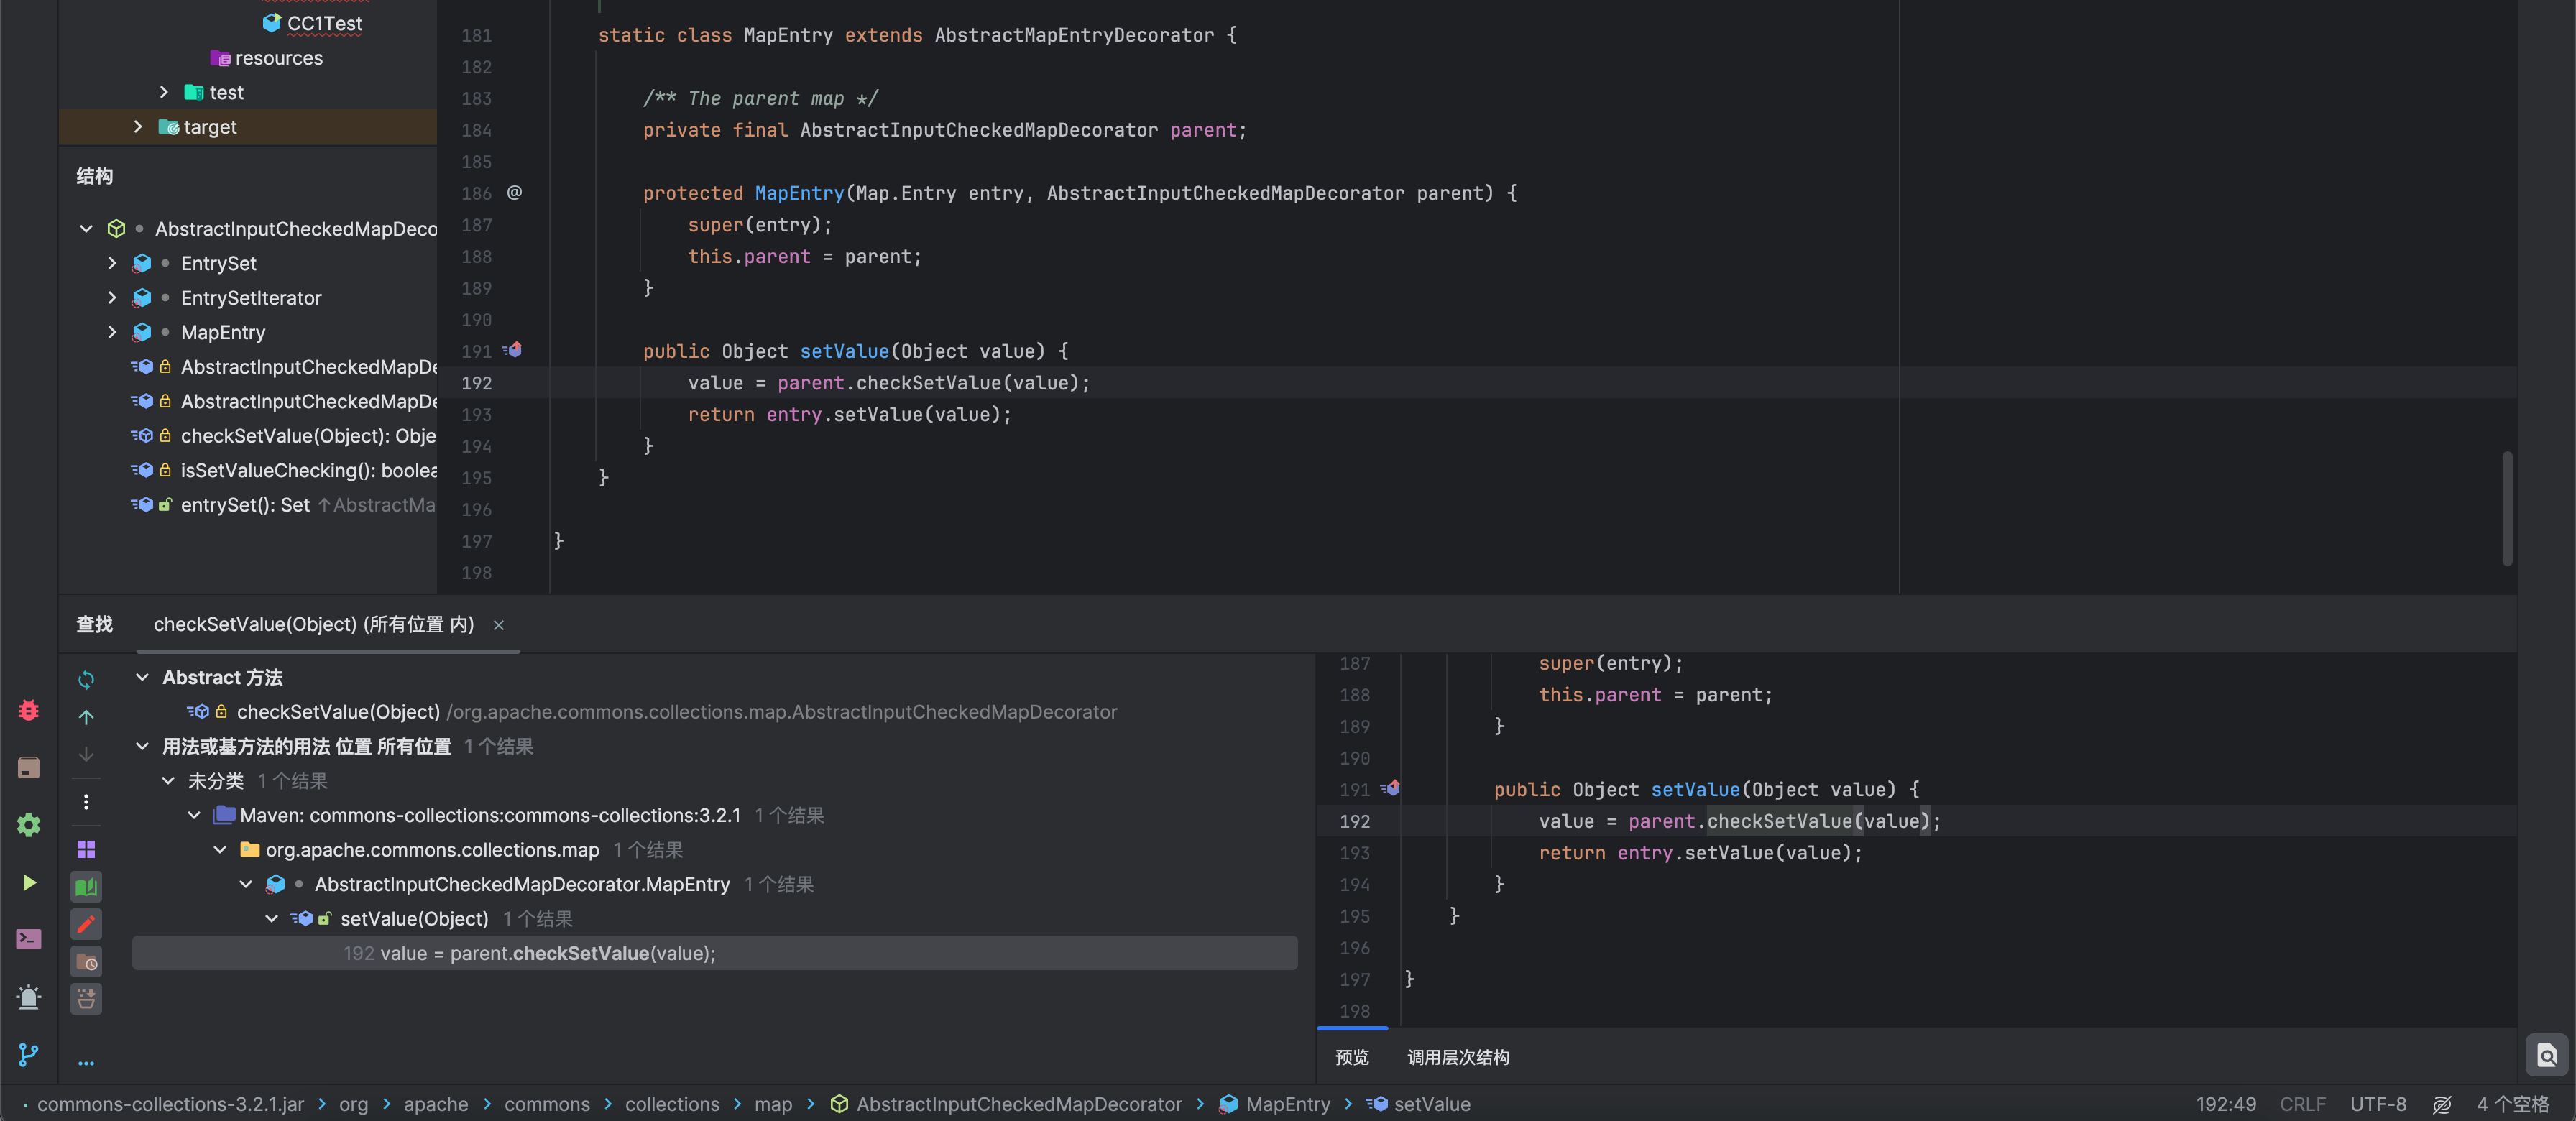Close the checkSetValue(Object) find tab

pyautogui.click(x=498, y=625)
